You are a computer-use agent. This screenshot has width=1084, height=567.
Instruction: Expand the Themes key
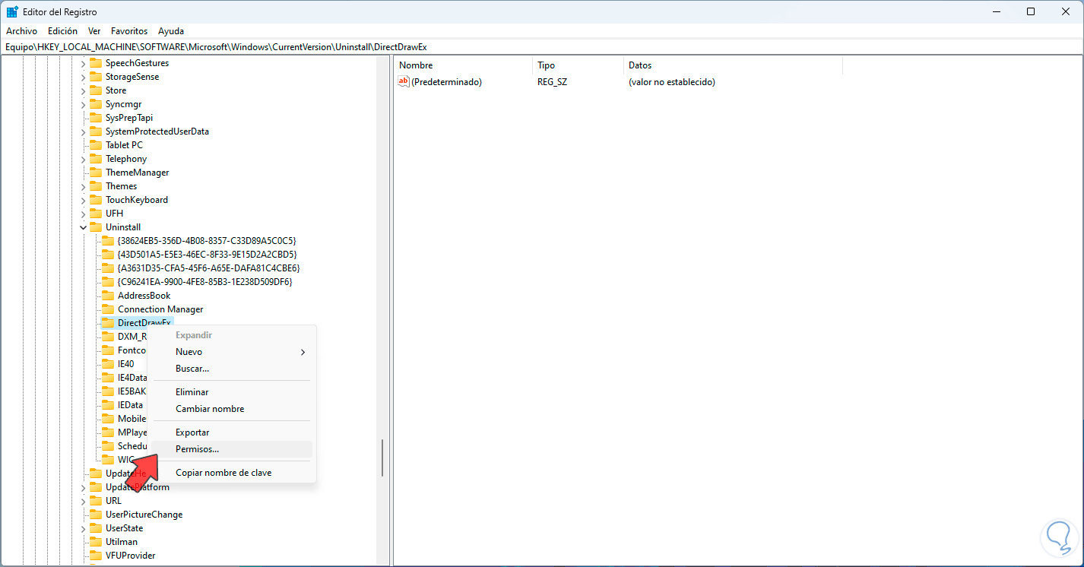coord(83,186)
